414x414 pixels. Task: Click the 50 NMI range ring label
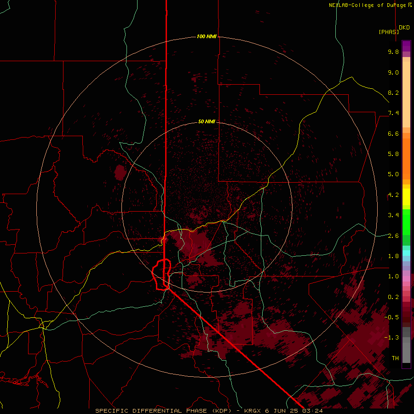[x=207, y=121]
